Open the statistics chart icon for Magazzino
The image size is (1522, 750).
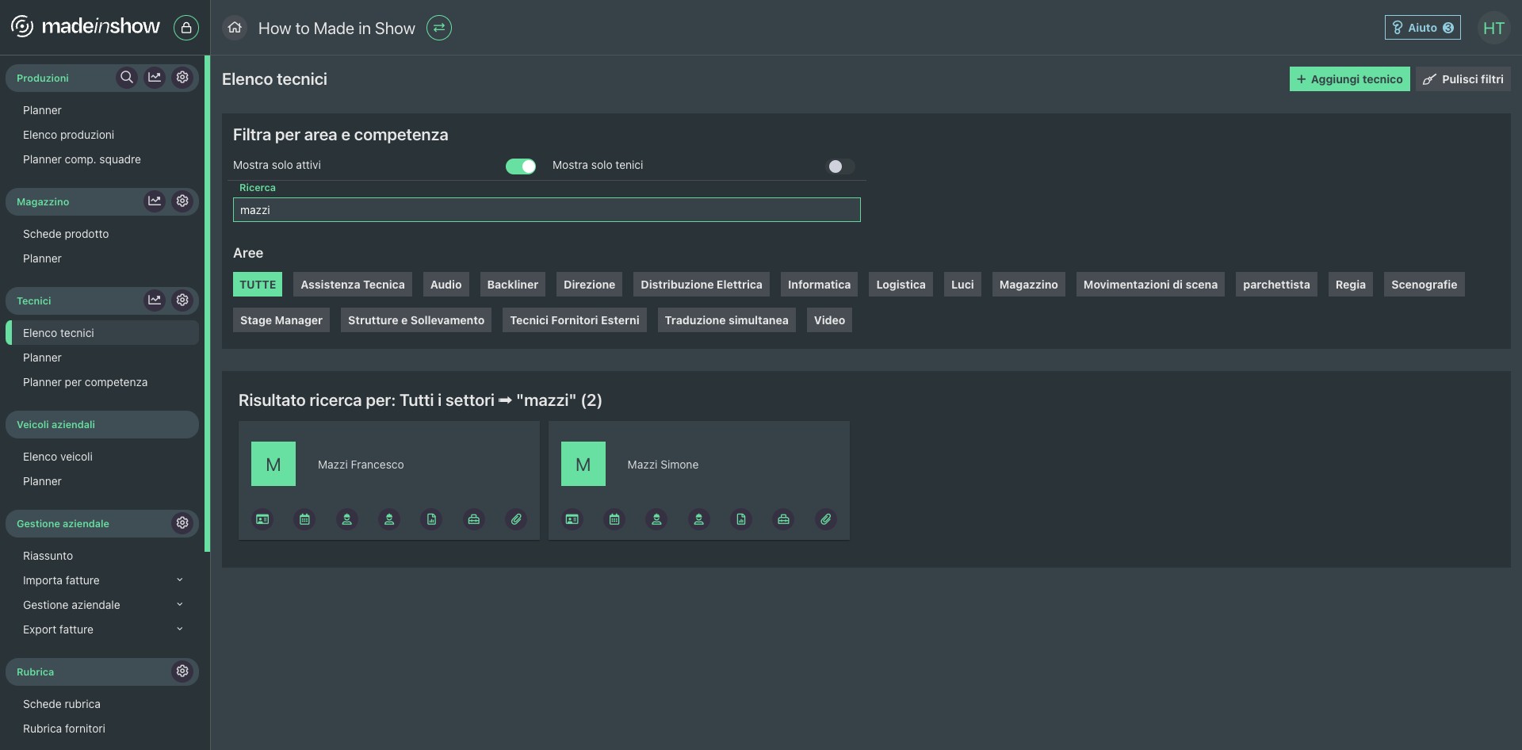pyautogui.click(x=155, y=201)
